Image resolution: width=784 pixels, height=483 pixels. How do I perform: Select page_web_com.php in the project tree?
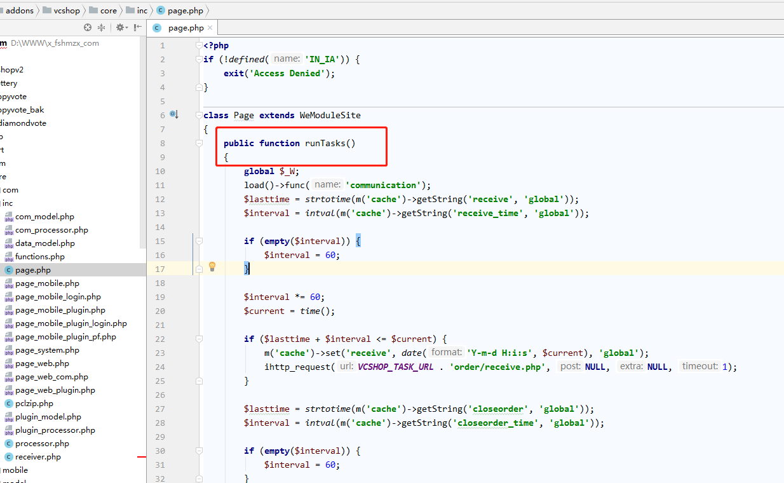51,377
